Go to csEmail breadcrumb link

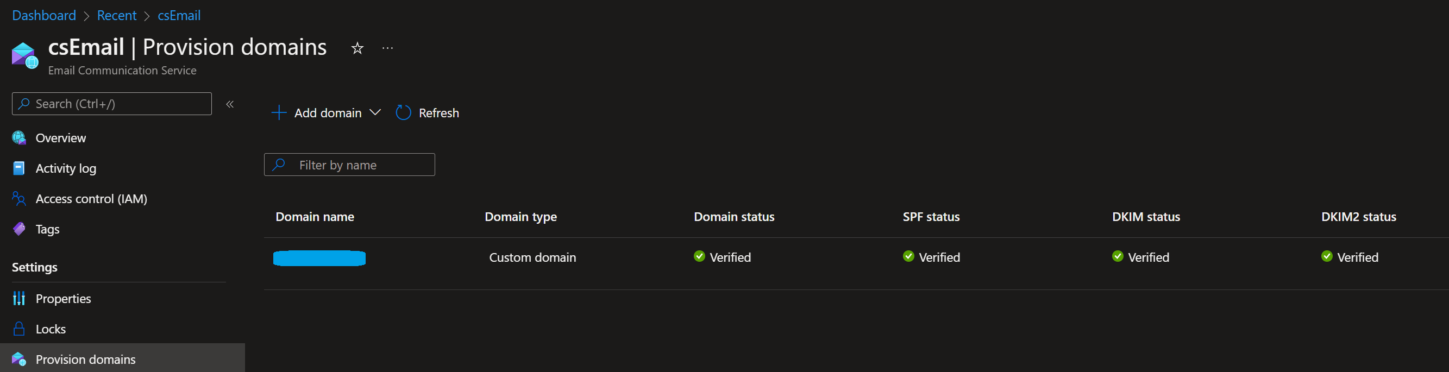click(179, 15)
